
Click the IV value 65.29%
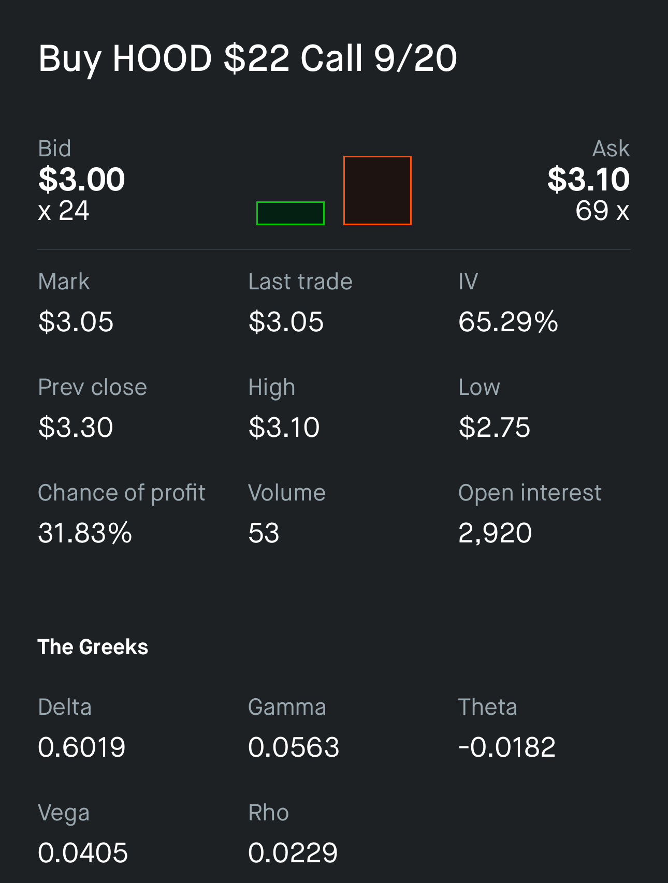click(x=508, y=322)
